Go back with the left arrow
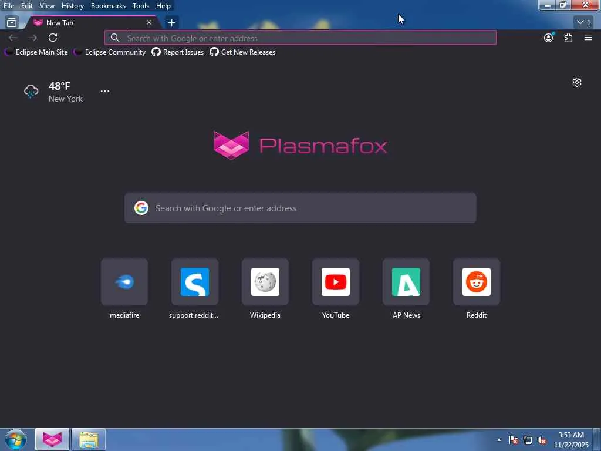The image size is (601, 451). [x=13, y=38]
